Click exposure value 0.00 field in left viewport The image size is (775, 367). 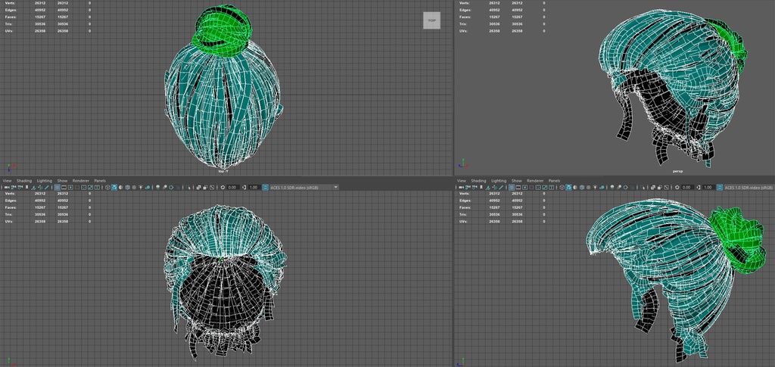click(x=233, y=187)
